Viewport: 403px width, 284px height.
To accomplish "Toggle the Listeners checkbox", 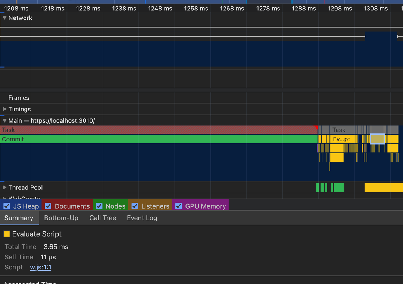I will (135, 206).
